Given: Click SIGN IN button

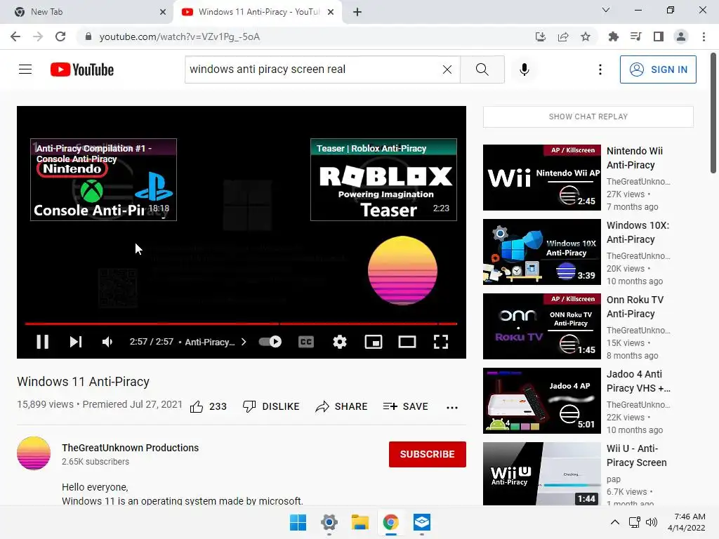Looking at the screenshot, I should [x=658, y=69].
